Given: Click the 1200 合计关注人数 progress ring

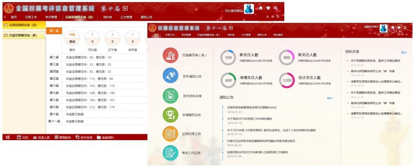Looking at the screenshot, I should pyautogui.click(x=287, y=80).
